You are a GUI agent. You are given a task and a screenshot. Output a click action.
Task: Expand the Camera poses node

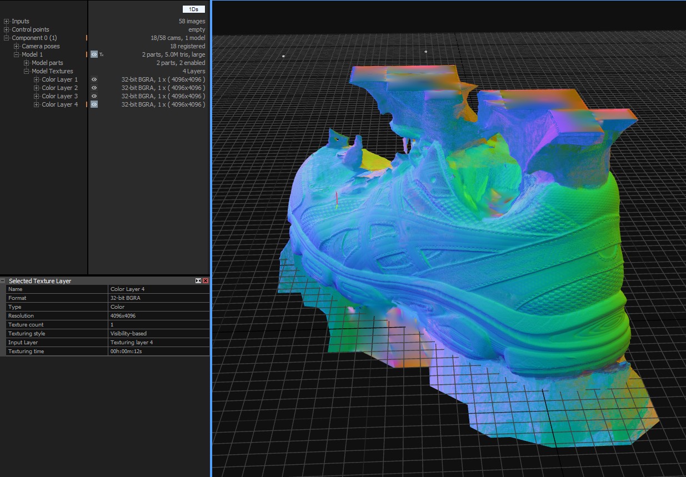point(17,46)
